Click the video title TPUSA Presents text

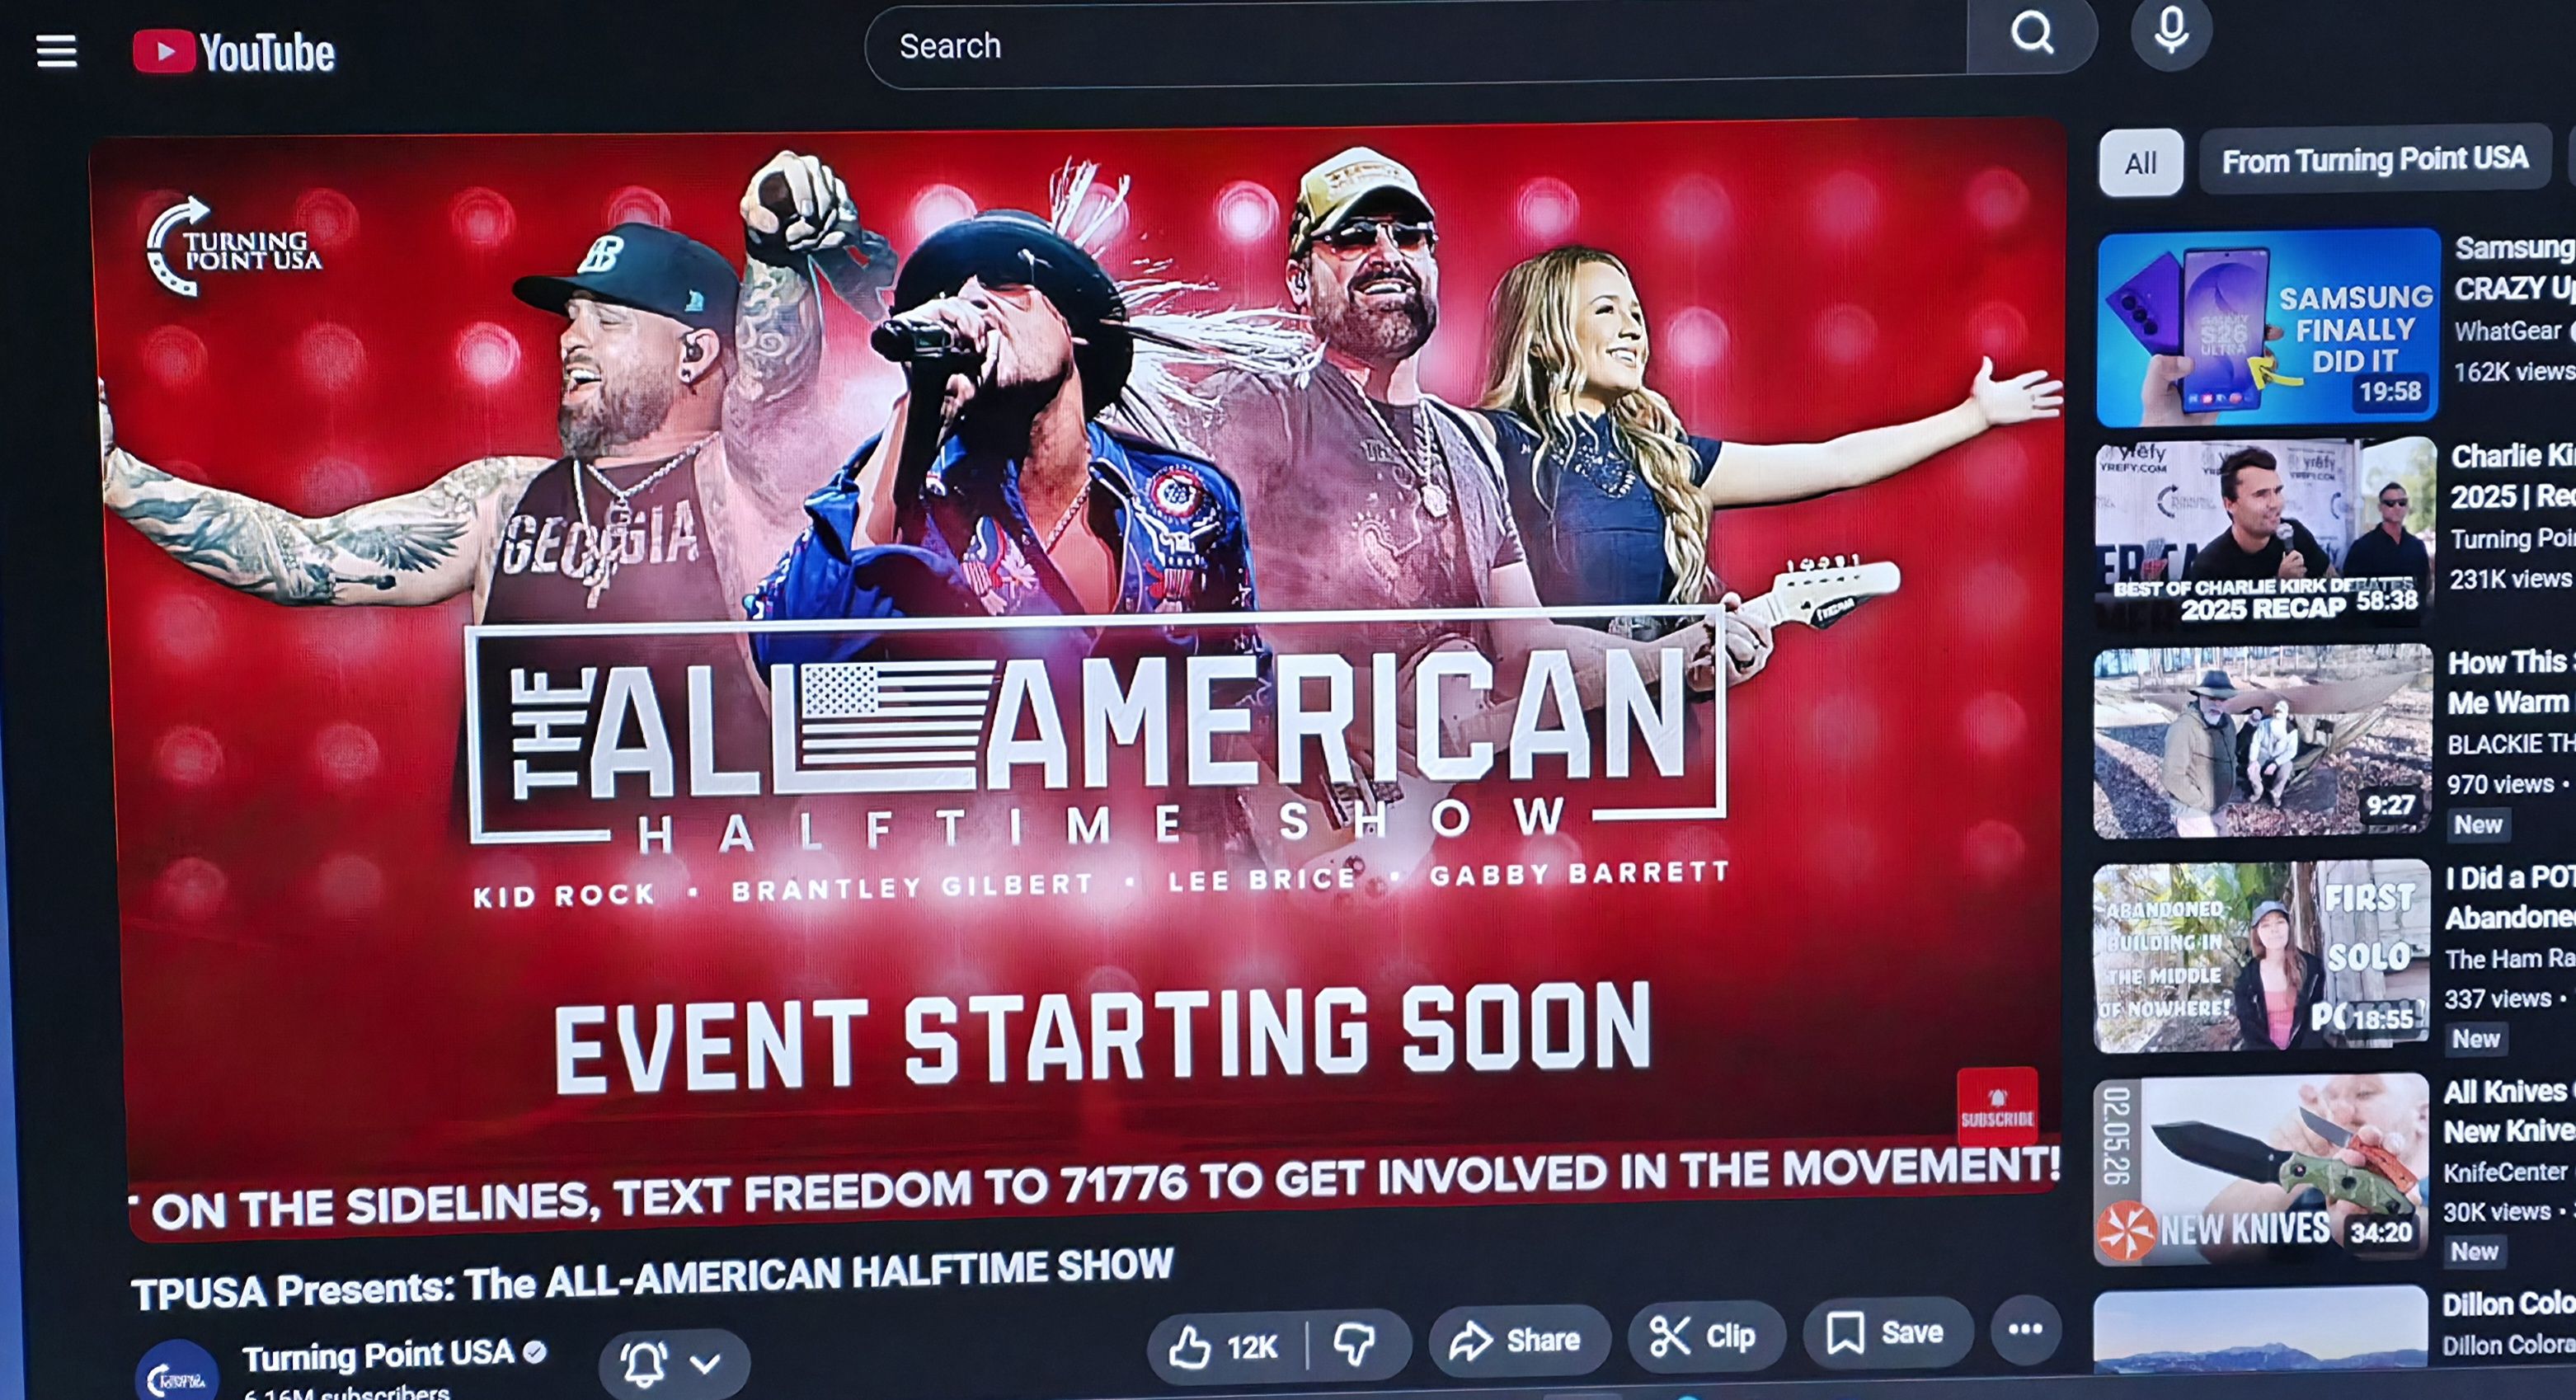point(652,1278)
